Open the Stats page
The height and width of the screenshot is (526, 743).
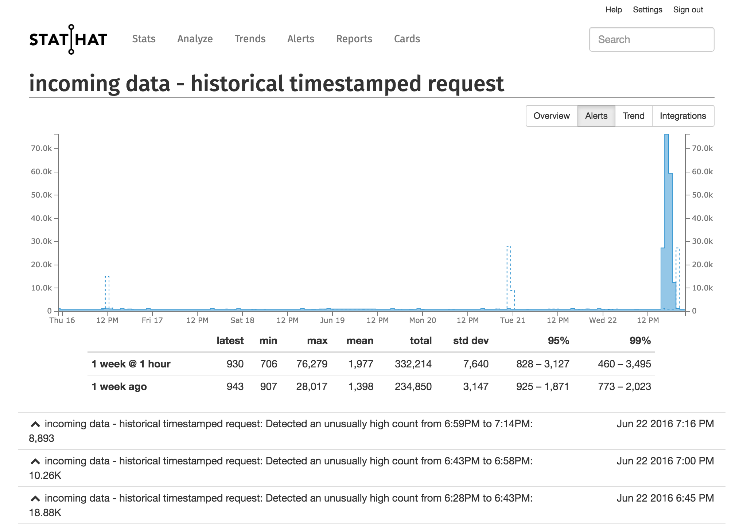144,39
